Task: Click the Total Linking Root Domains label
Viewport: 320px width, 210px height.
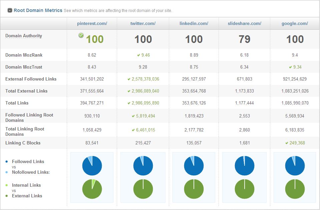Action: (x=25, y=131)
